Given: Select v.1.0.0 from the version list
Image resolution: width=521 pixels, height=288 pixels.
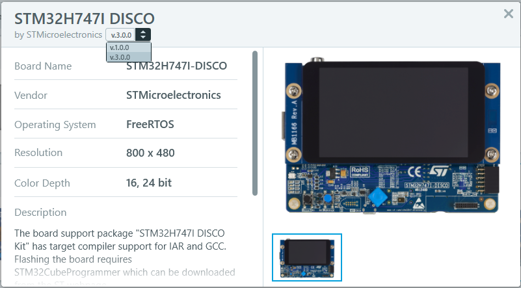Looking at the screenshot, I should tap(129, 47).
